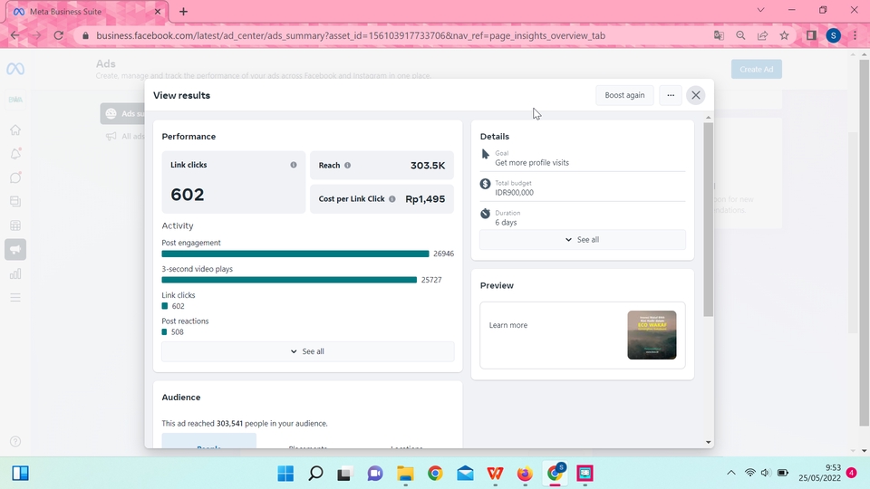Open taskbar Search
The width and height of the screenshot is (870, 489).
pos(315,474)
